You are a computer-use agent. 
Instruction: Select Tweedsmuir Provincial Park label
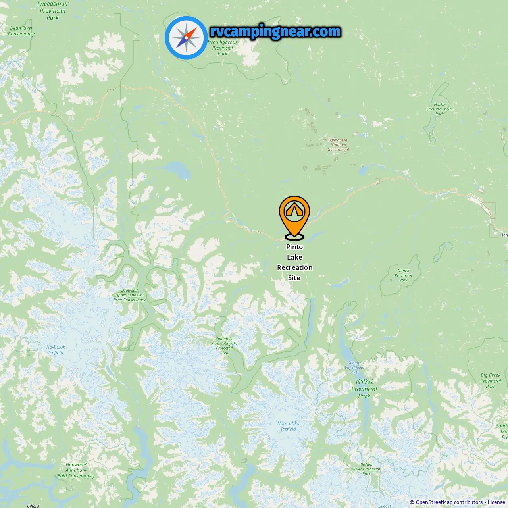coord(53,11)
